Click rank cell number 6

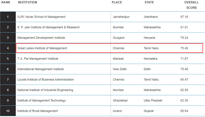point(8,69)
